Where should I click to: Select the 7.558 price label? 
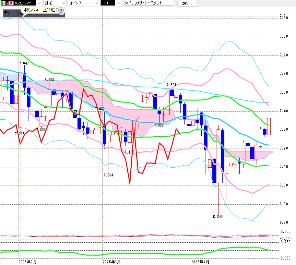[x=49, y=80]
